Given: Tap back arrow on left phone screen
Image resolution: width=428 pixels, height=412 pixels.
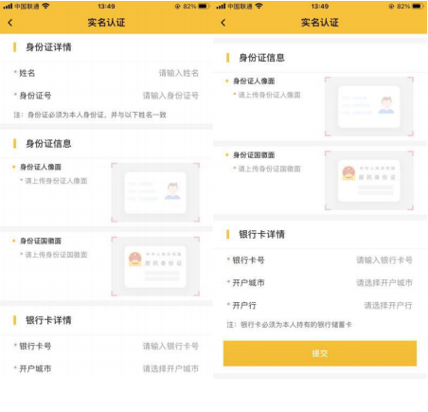Looking at the screenshot, I should 10,23.
